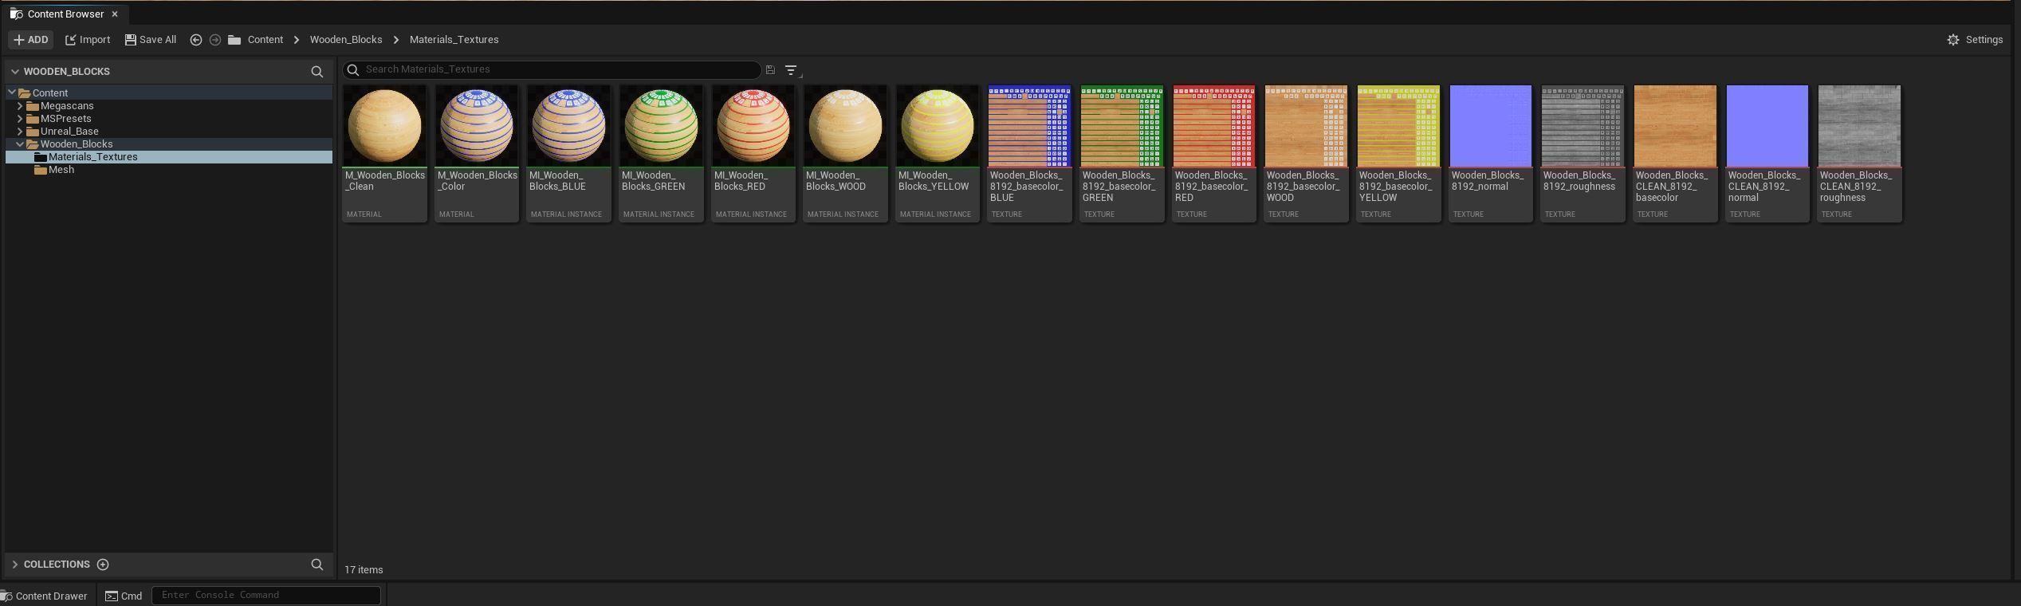Screen dimensions: 2021x606
Task: Click the folder icon before Content breadcrumb
Action: pyautogui.click(x=234, y=40)
